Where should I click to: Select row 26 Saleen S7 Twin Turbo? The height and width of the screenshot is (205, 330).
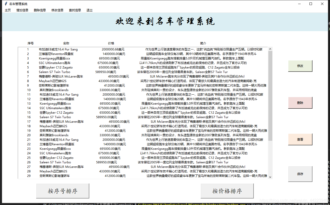[x=143, y=162]
